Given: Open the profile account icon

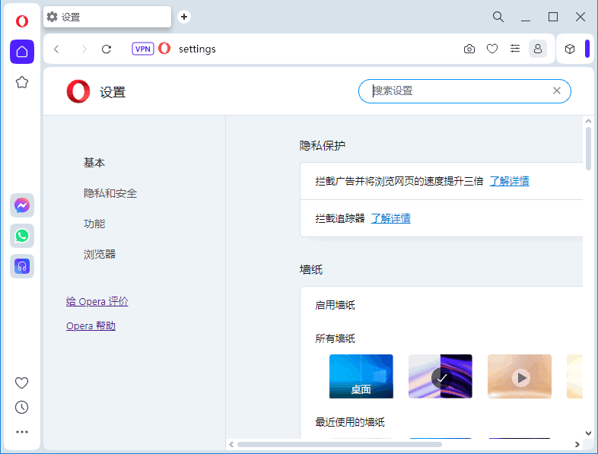Looking at the screenshot, I should [538, 49].
